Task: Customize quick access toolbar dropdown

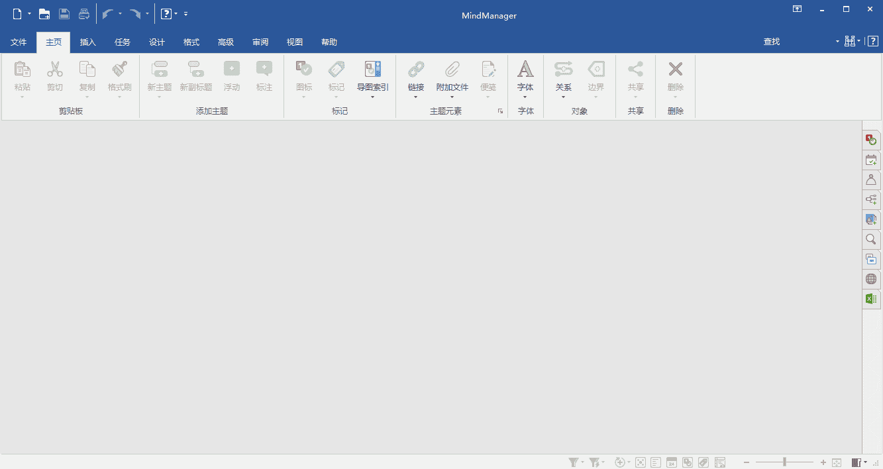Action: tap(186, 13)
